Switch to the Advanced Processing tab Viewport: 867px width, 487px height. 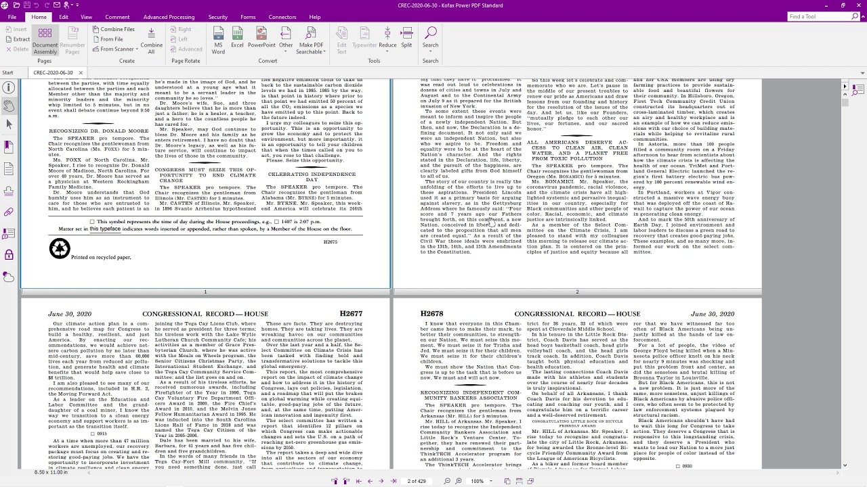[169, 17]
